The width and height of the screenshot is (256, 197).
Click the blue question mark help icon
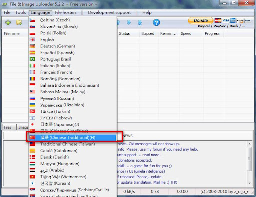point(156,22)
